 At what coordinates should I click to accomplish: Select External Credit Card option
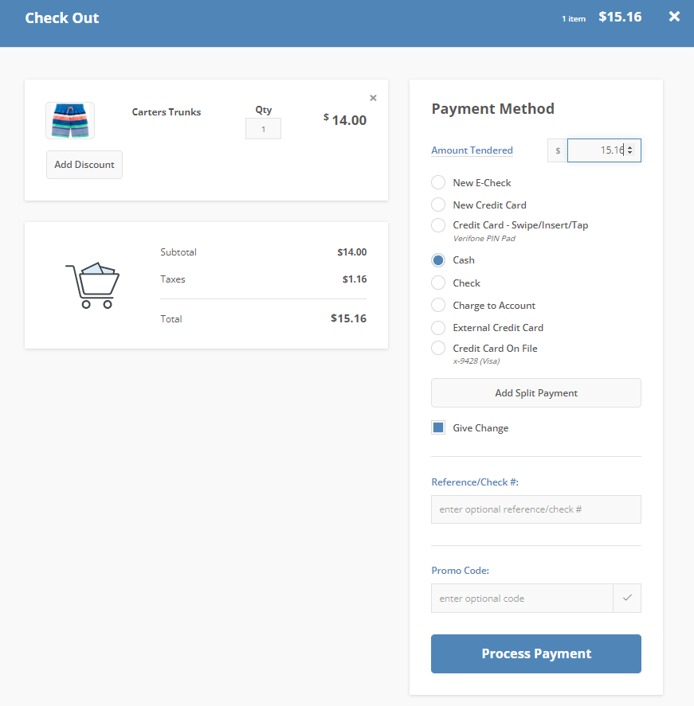point(438,327)
